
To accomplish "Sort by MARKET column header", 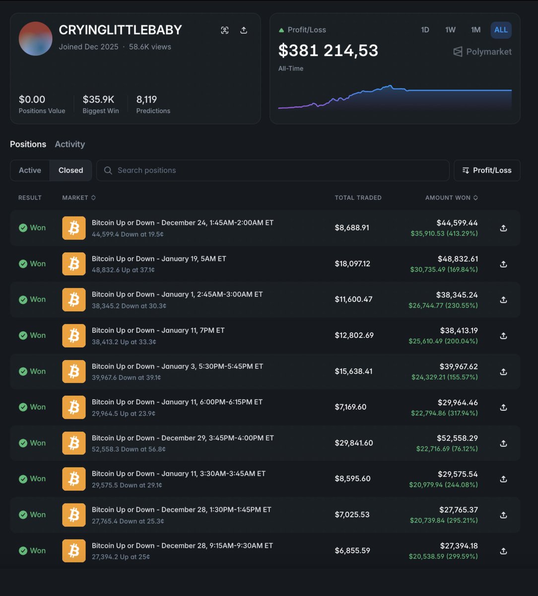I will [79, 198].
